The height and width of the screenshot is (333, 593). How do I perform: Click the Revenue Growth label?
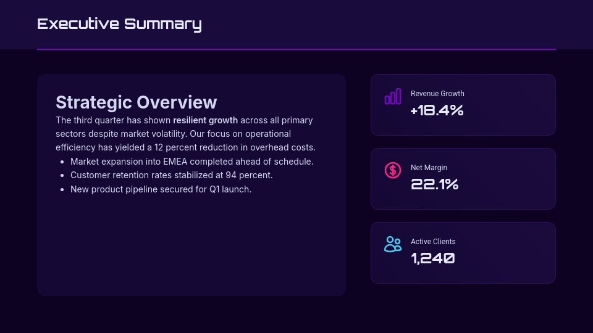pos(437,94)
